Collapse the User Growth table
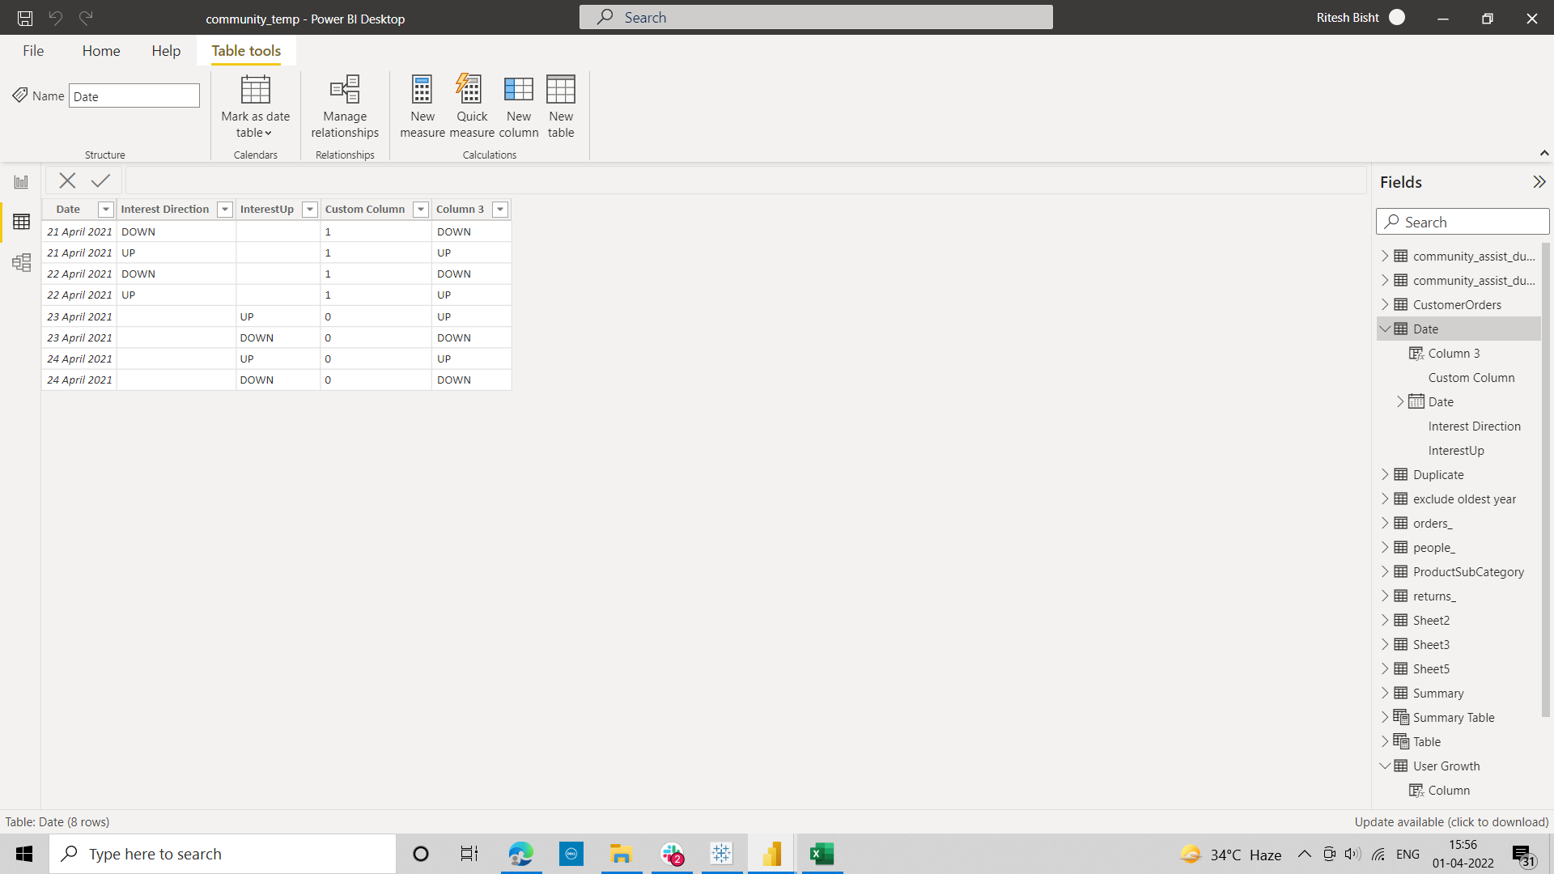 (1385, 766)
